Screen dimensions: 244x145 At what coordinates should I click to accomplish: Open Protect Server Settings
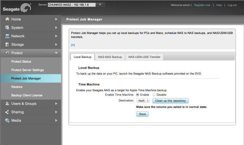[x=27, y=70]
